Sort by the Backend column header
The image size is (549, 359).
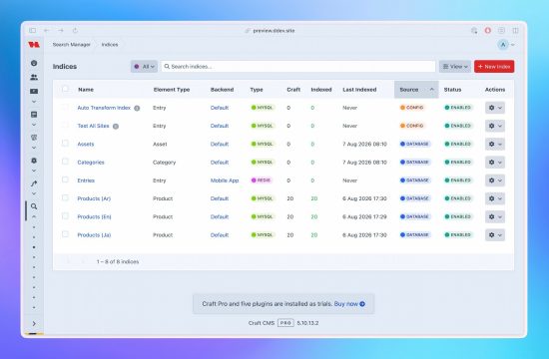coord(222,90)
